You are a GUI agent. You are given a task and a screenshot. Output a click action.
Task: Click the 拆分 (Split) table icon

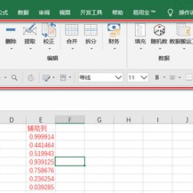tap(91, 29)
